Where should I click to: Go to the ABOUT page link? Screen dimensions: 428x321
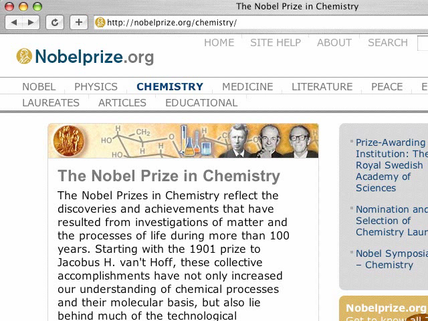[334, 43]
